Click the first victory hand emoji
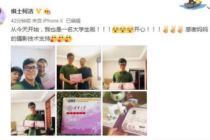Image resolution: width=210 pixels, height=140 pixels. click(x=166, y=29)
